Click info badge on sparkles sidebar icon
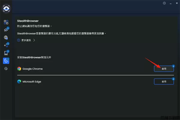 (8, 43)
